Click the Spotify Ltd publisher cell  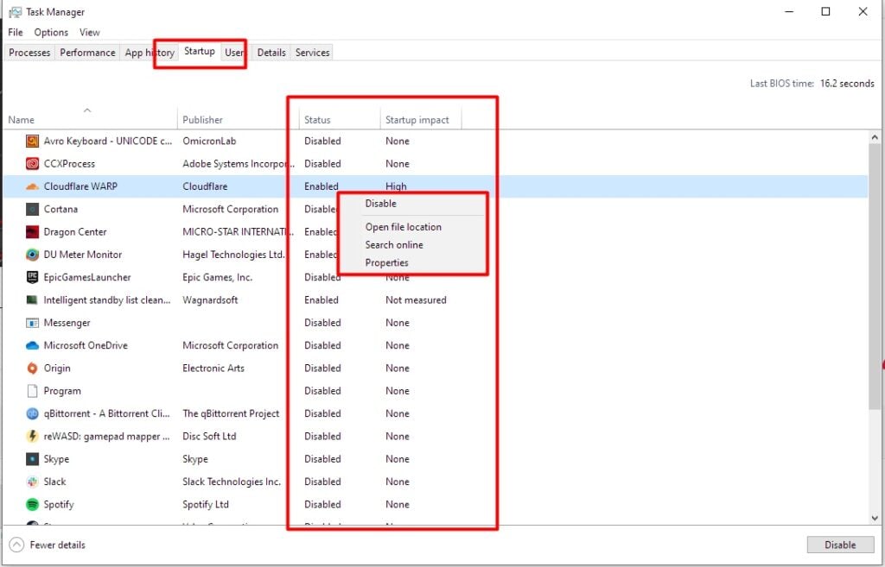[206, 505]
